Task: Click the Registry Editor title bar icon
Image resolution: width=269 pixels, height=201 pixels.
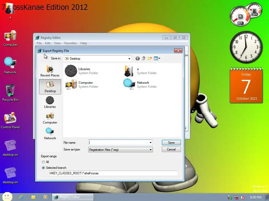Action: coord(37,38)
